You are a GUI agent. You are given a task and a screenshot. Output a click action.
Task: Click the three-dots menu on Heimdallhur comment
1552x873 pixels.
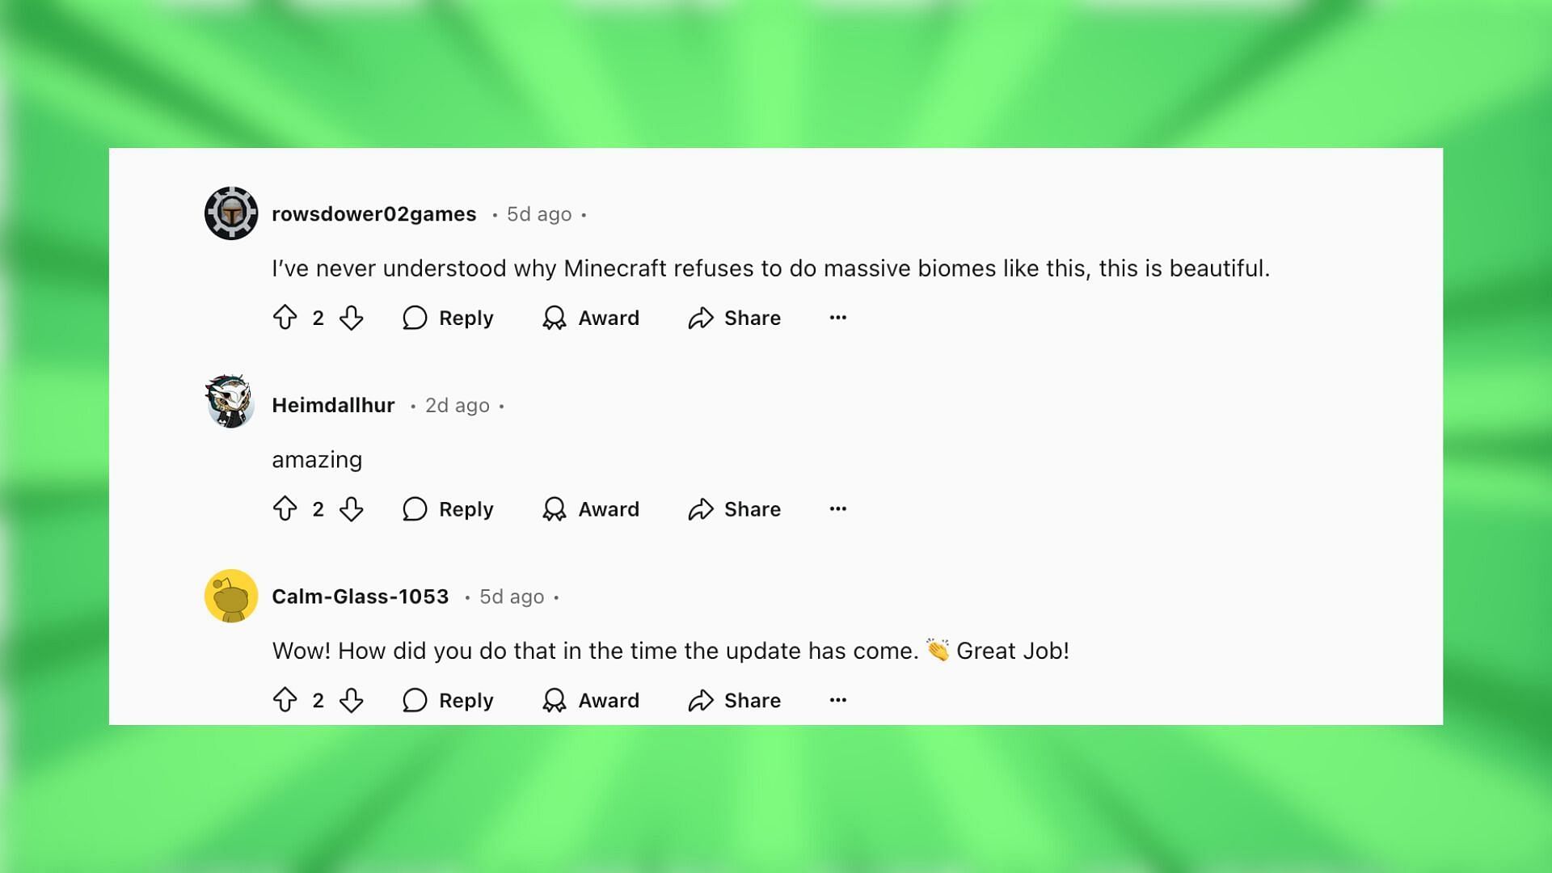pyautogui.click(x=837, y=508)
